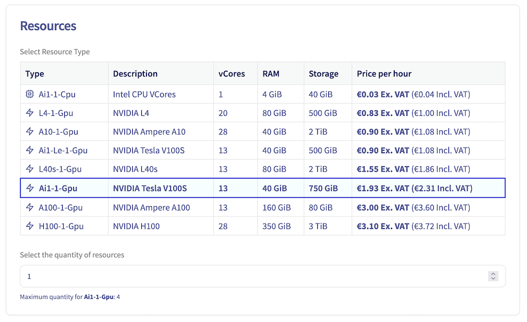
Task: Click the lightning icon beside A10-1-Gpu
Action: 30,132
